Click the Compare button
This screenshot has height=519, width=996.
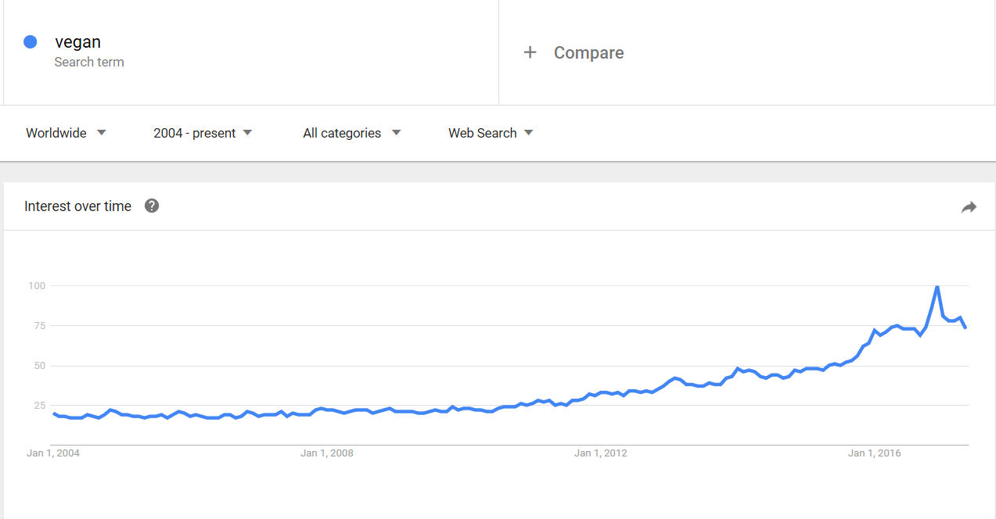(574, 52)
